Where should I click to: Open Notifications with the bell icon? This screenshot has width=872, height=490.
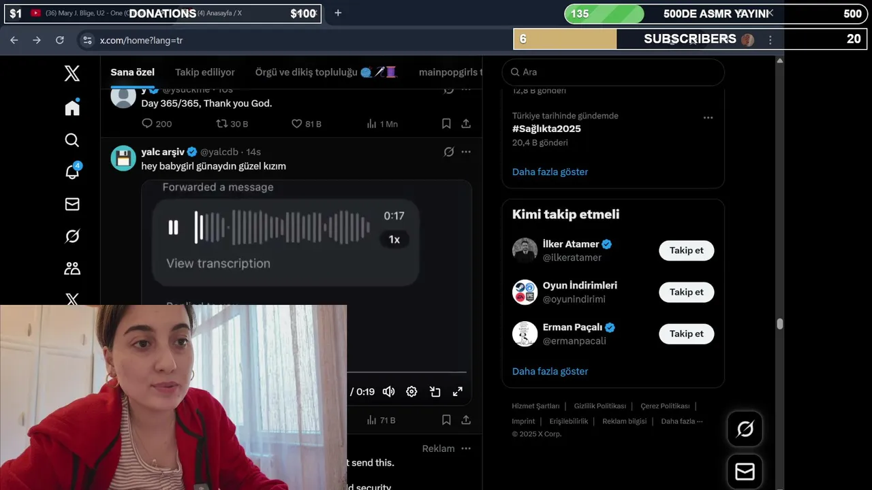(x=72, y=171)
